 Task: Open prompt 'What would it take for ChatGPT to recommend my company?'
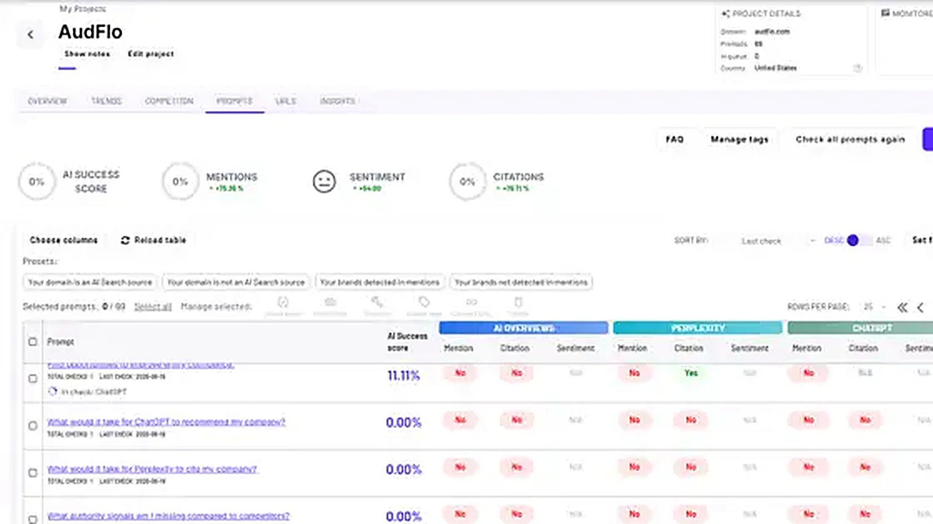[166, 422]
